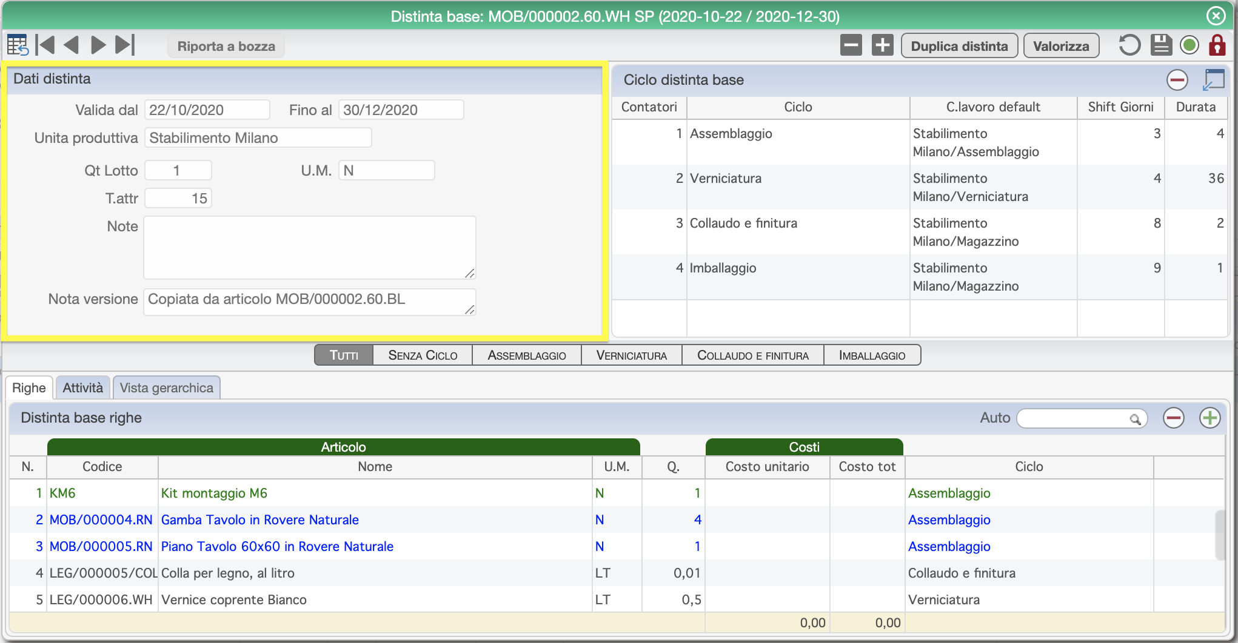This screenshot has height=643, width=1238.
Task: Expand the Ciclo distinta base panel
Action: point(1214,80)
